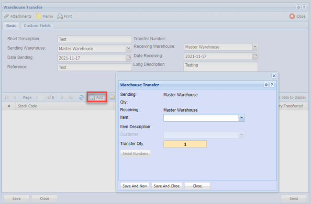Print the warehouse transfer
The height and width of the screenshot is (204, 311).
click(x=65, y=16)
